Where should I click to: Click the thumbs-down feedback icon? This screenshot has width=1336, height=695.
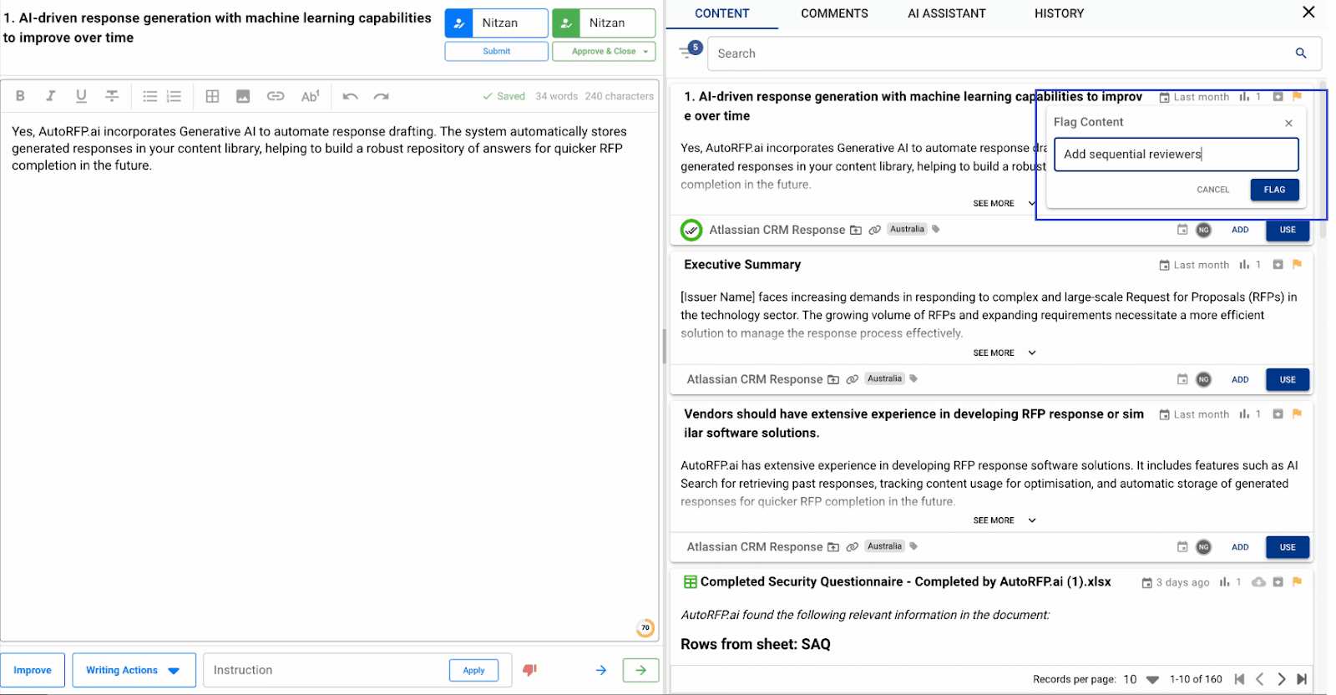coord(529,670)
